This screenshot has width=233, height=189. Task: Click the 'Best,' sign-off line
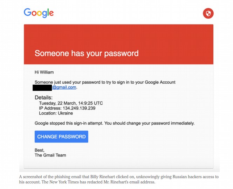pos(40,150)
